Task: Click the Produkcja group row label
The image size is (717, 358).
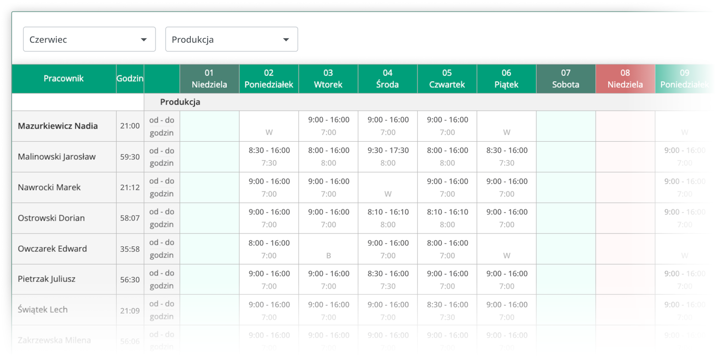Action: pos(180,102)
